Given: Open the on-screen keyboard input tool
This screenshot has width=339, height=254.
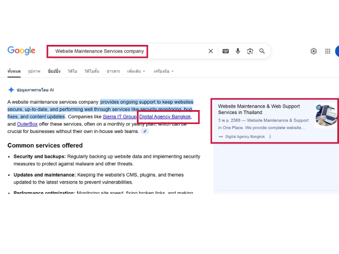Looking at the screenshot, I should (x=225, y=51).
